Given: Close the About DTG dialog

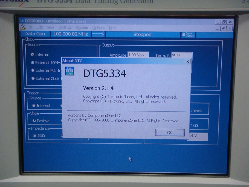Looking at the screenshot, I should pos(187,62).
